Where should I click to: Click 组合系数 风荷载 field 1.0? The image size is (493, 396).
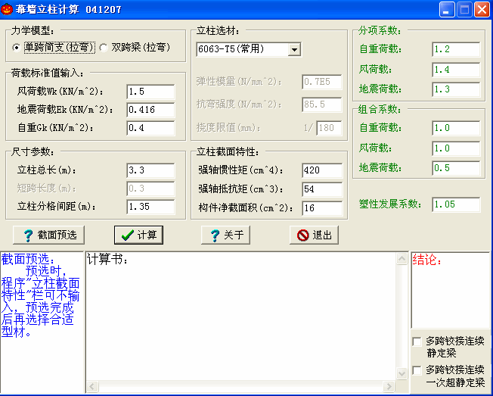[456, 148]
